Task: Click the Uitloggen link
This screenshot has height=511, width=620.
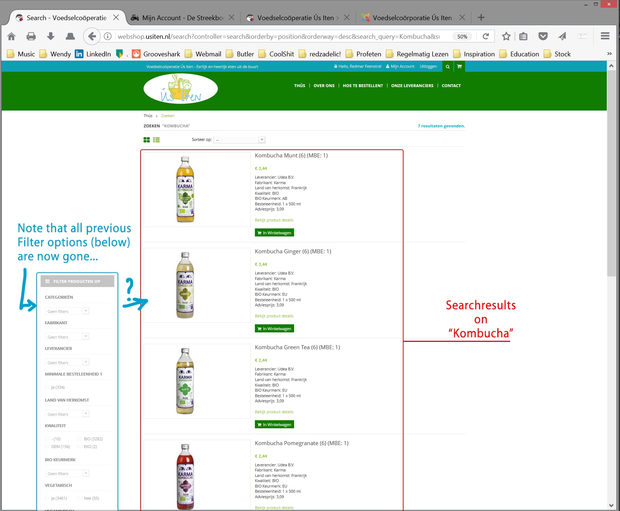Action: coord(428,67)
